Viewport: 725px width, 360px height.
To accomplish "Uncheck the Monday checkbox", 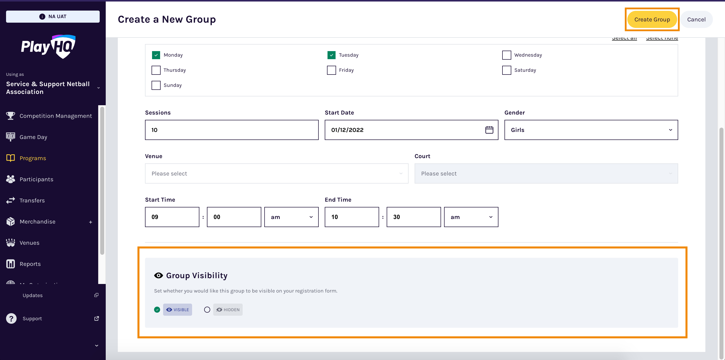I will pyautogui.click(x=156, y=55).
